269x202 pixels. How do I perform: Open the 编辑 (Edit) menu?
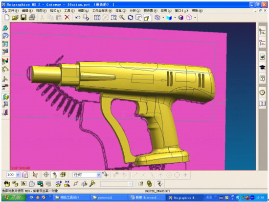pos(27,11)
